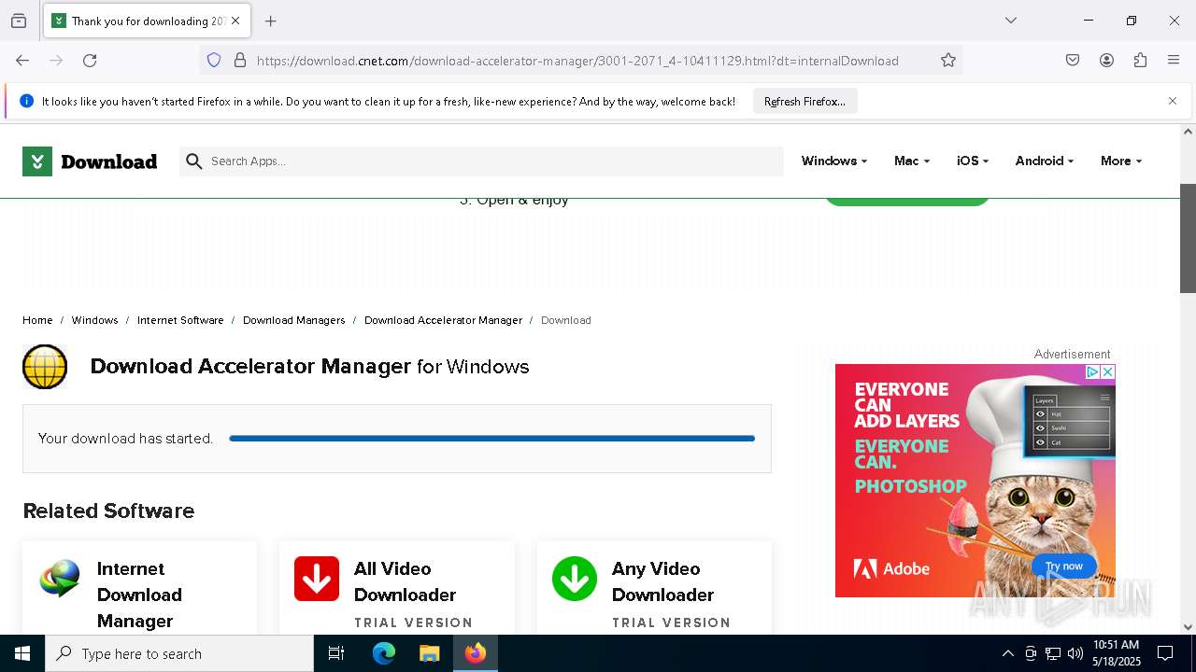Click Firefox icon in taskbar

(476, 653)
